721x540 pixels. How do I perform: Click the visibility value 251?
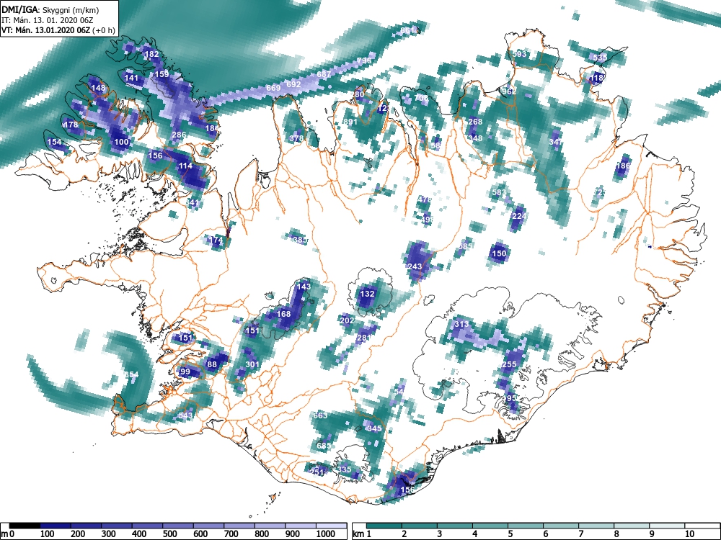pos(317,472)
